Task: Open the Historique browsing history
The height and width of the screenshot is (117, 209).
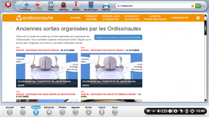Action: [x=64, y=6]
